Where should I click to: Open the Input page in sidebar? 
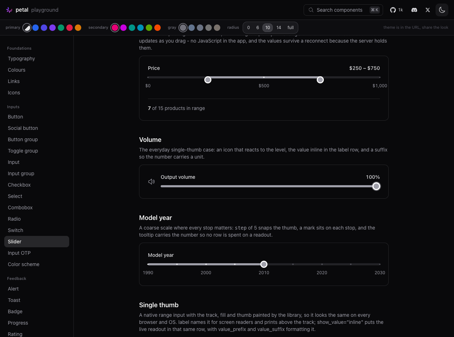37,162
